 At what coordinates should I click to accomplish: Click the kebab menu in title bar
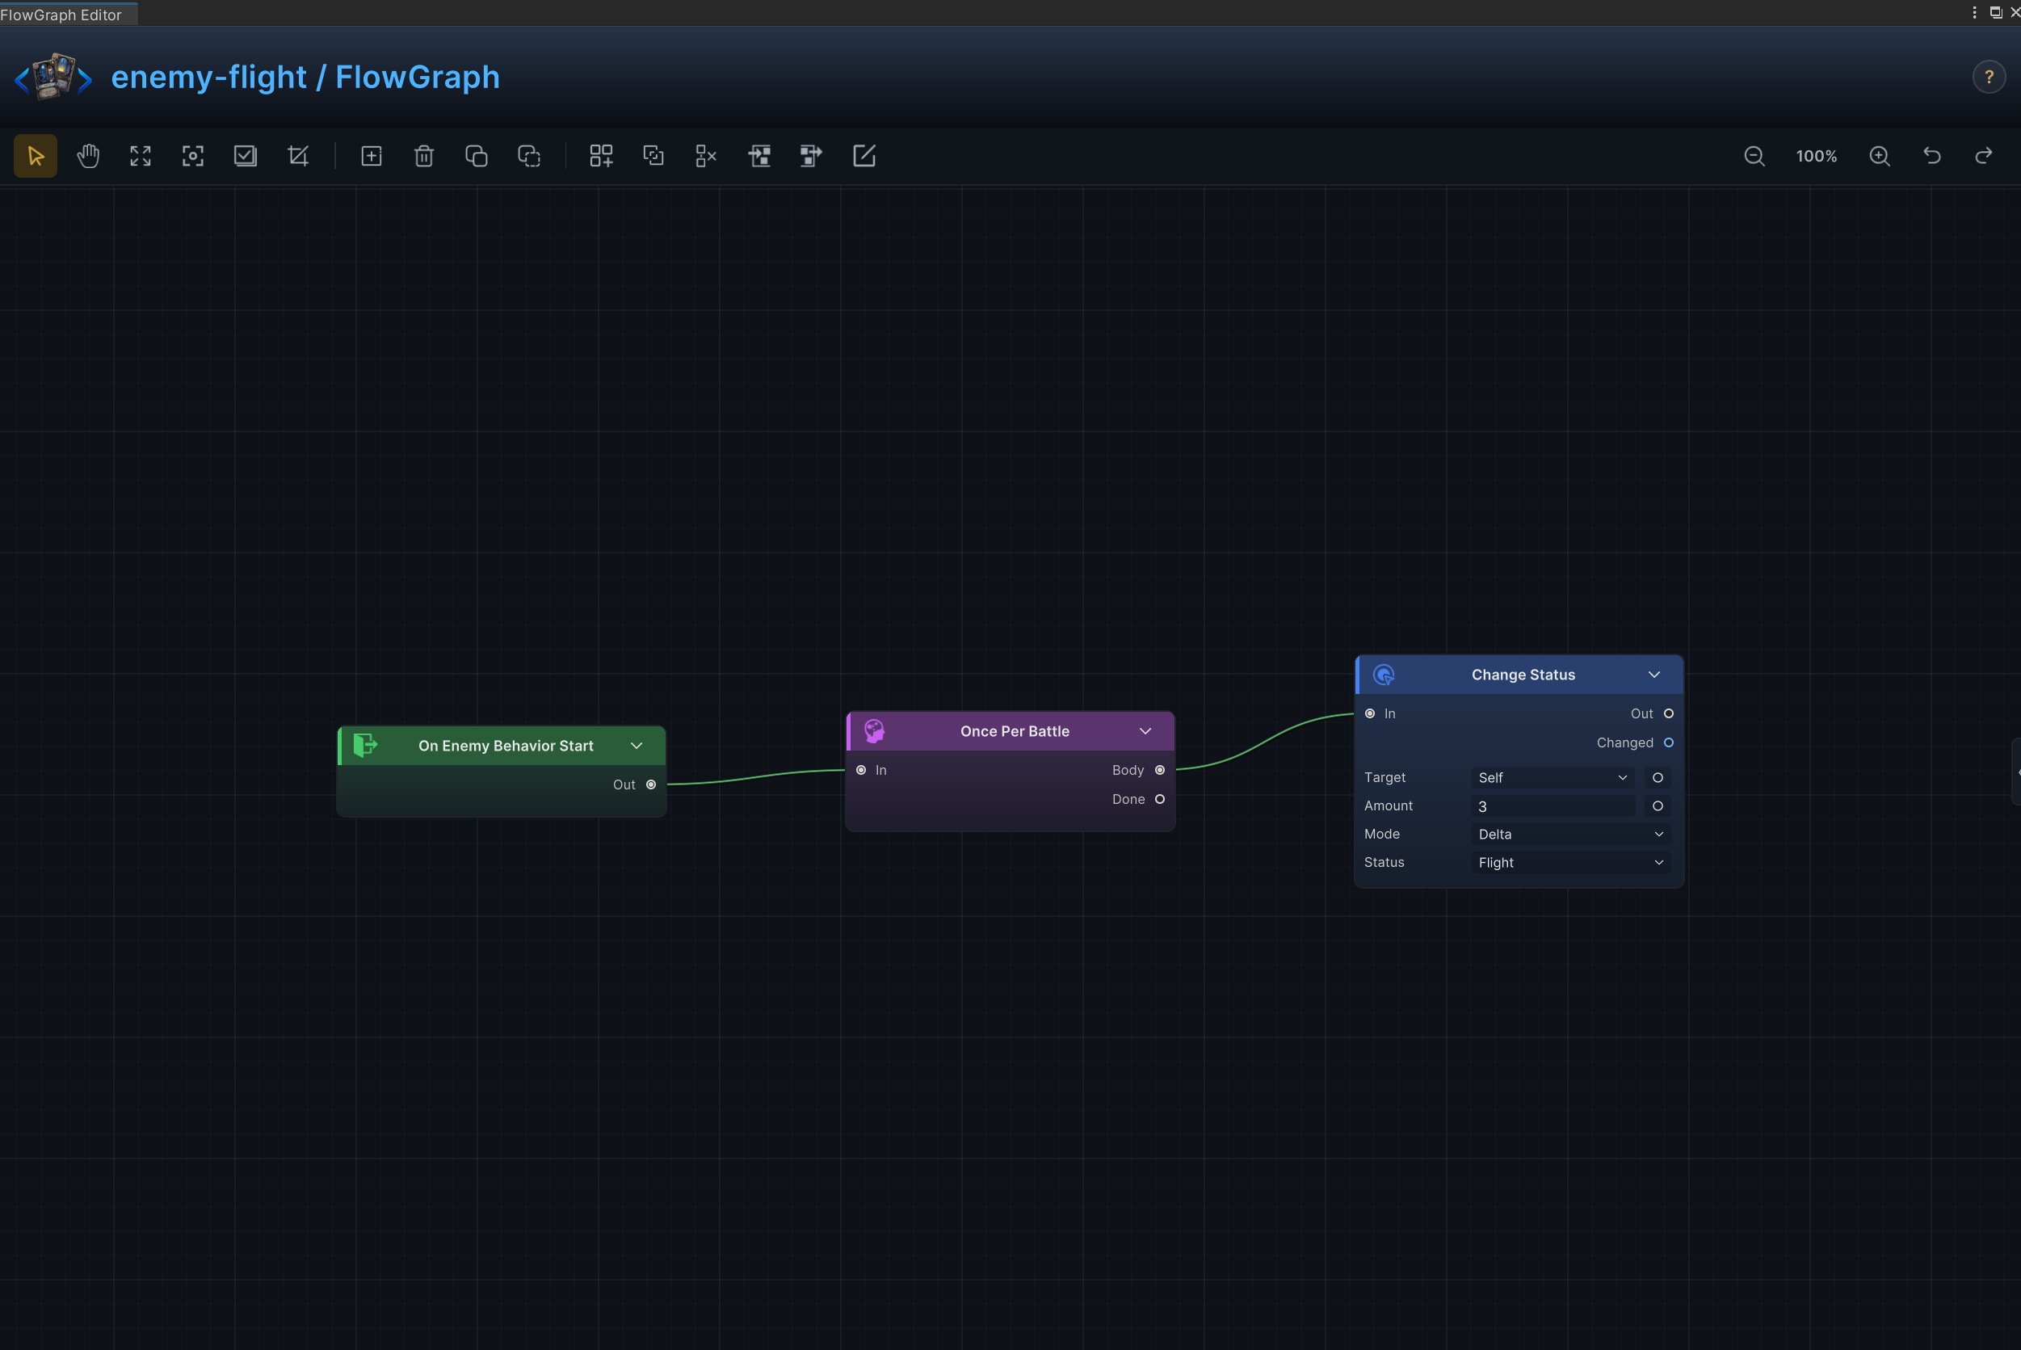click(1974, 12)
